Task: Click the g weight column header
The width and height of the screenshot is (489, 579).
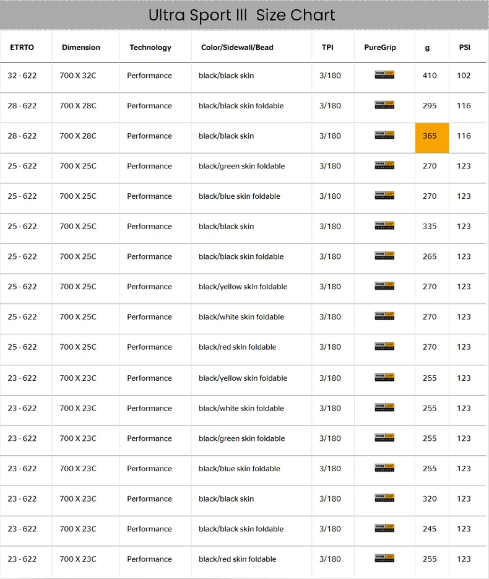Action: coord(427,48)
